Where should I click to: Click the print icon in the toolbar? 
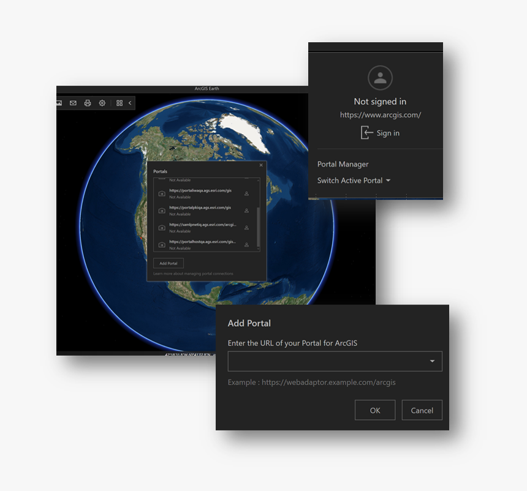click(x=88, y=103)
